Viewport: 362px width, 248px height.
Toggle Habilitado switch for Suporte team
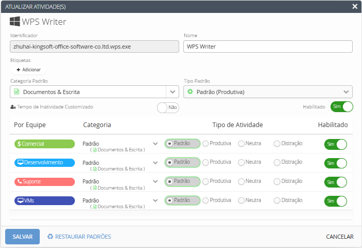pyautogui.click(x=336, y=182)
